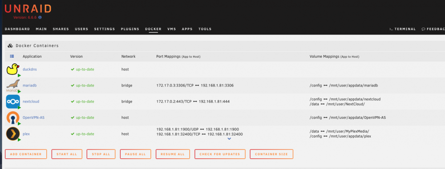This screenshot has height=169, width=445.
Task: Open the OpenVPN-AS container link
Action: (33, 118)
